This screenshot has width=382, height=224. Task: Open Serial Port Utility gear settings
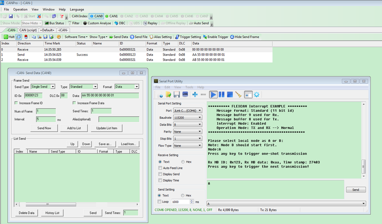[256, 94]
